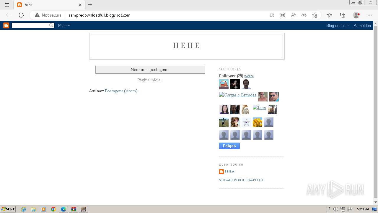Select the French horn follower avatar
The width and height of the screenshot is (378, 213).
click(x=246, y=109)
